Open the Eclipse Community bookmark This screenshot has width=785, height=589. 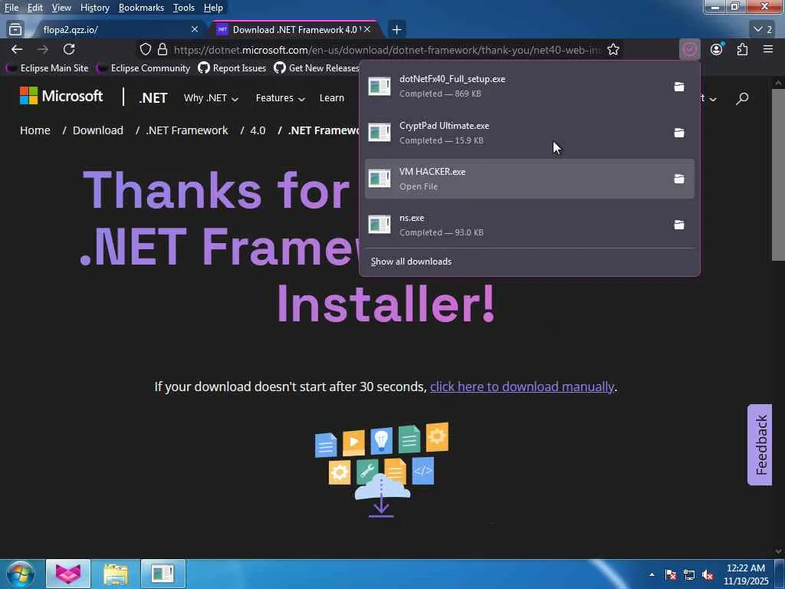tap(144, 68)
